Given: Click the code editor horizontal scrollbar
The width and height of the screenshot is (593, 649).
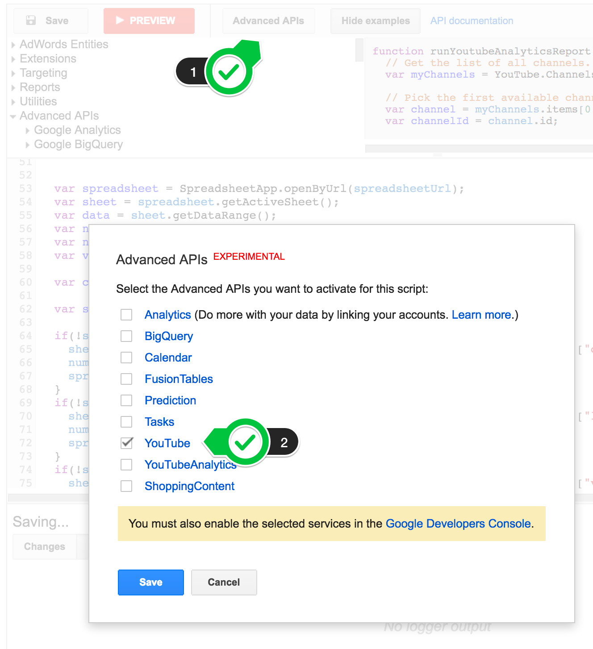Looking at the screenshot, I should tap(48, 497).
